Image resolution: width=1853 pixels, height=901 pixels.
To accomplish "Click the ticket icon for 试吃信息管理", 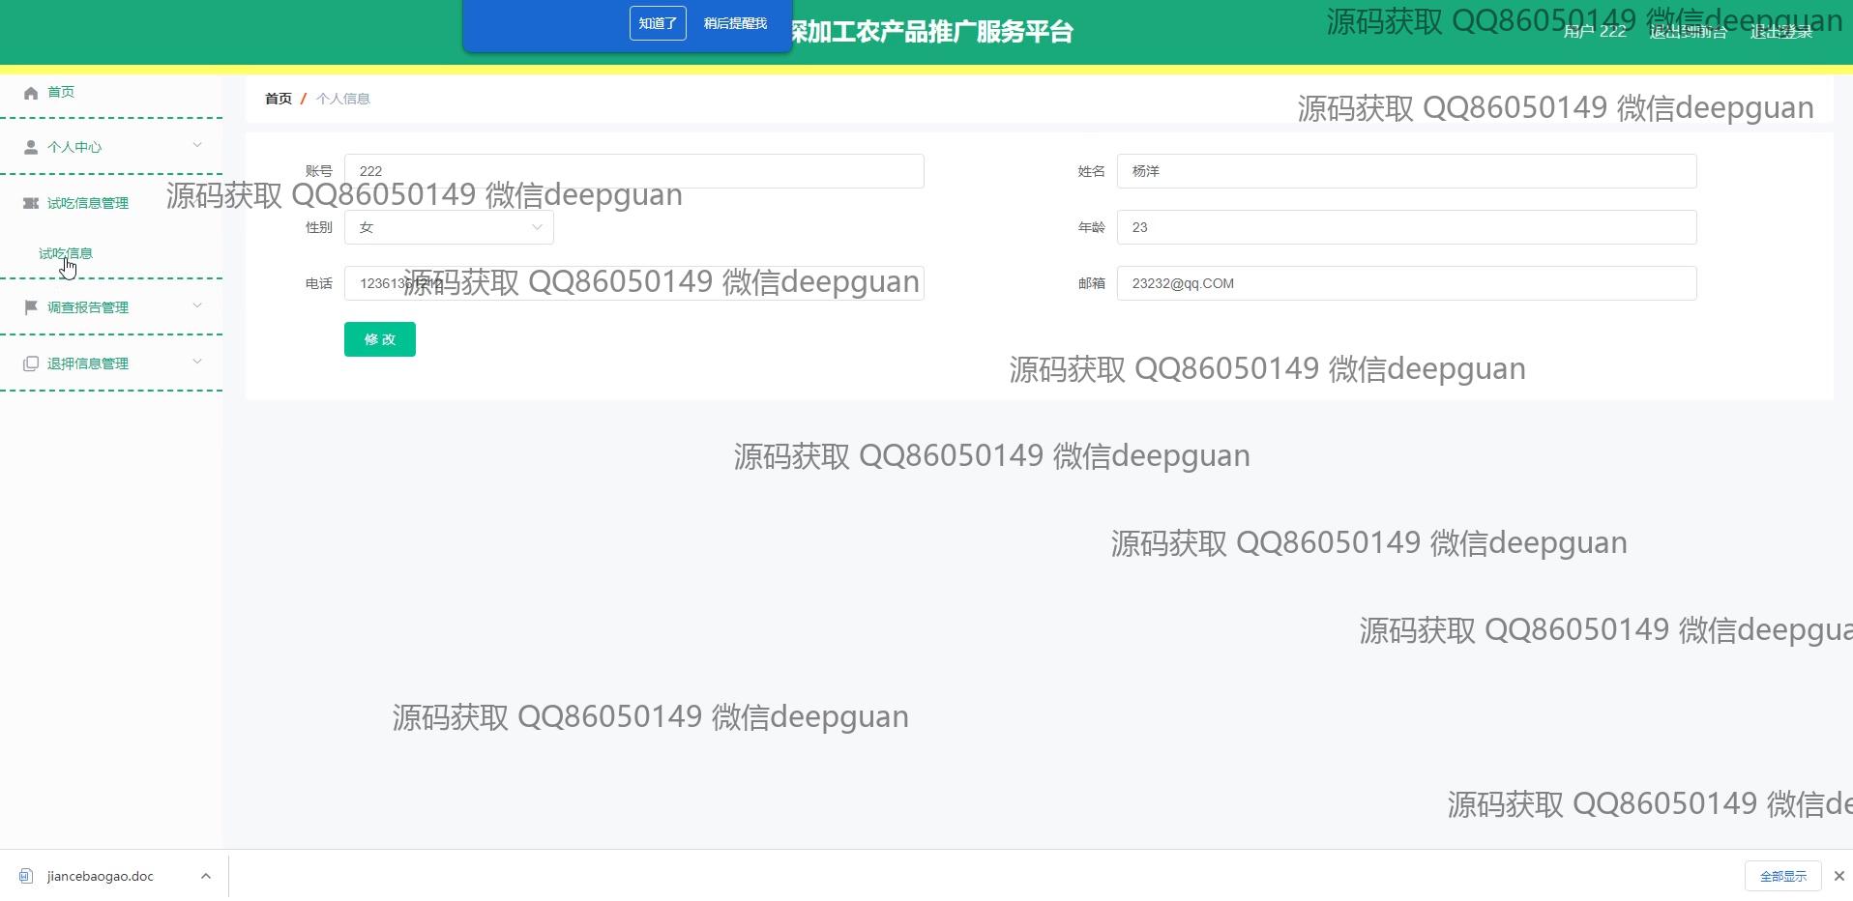I will (31, 203).
